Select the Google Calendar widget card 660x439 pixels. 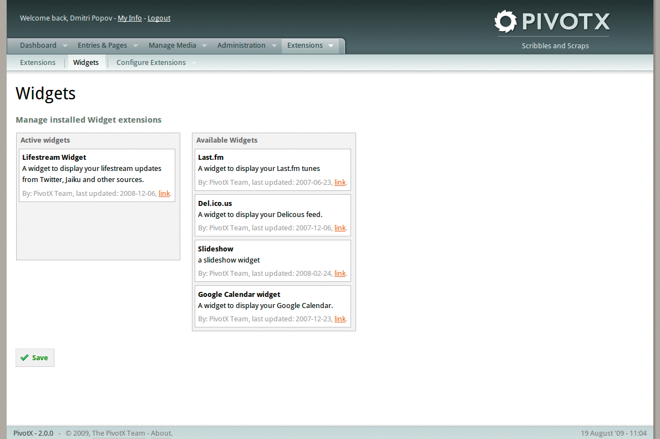pos(273,306)
